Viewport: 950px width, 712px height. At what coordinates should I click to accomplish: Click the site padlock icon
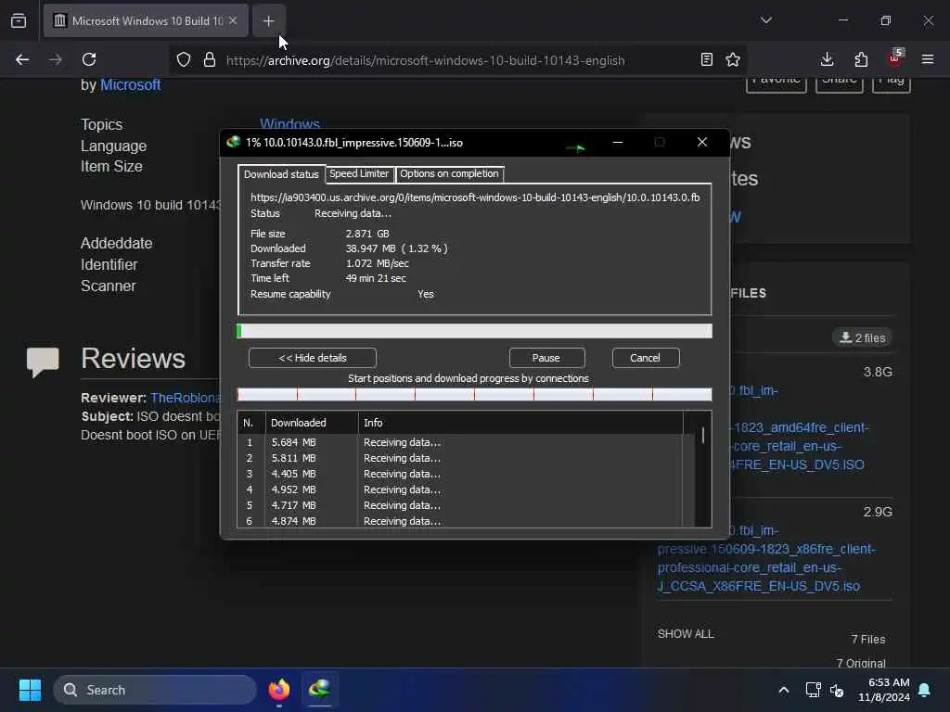pyautogui.click(x=210, y=59)
